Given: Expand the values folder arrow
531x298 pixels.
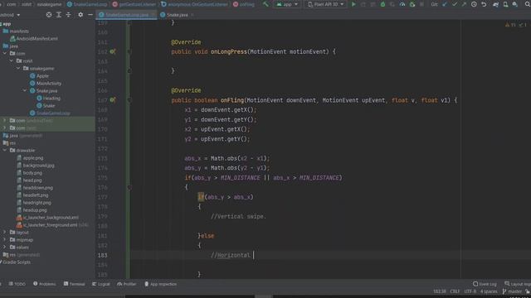Looking at the screenshot, I should pyautogui.click(x=5, y=248).
